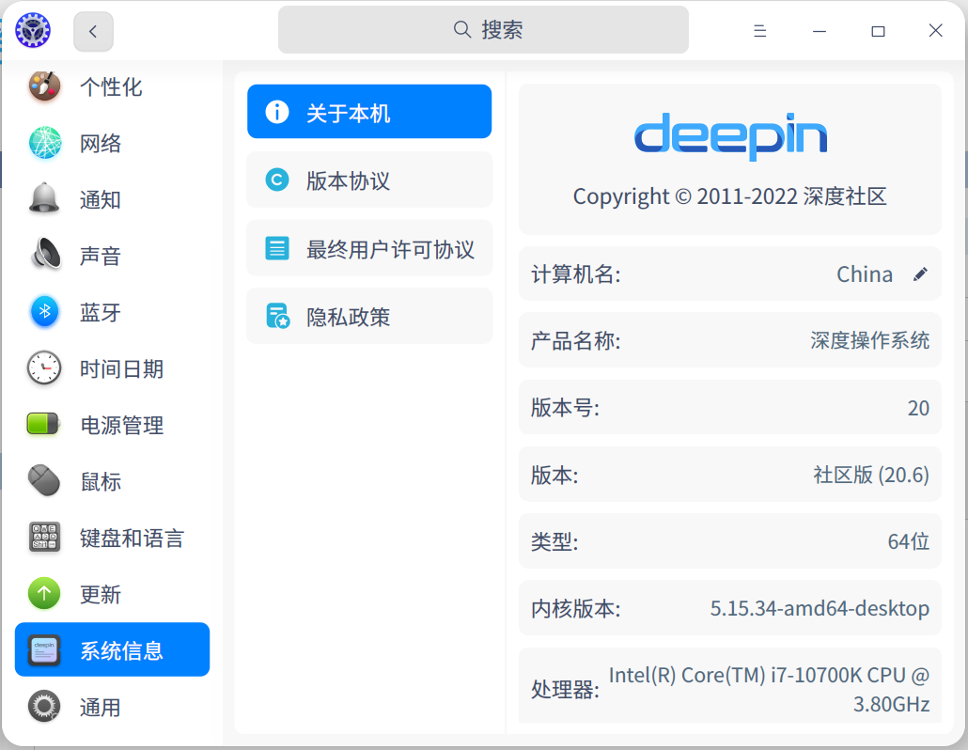
Task: Select the 系统信息 system info icon
Action: tap(44, 649)
